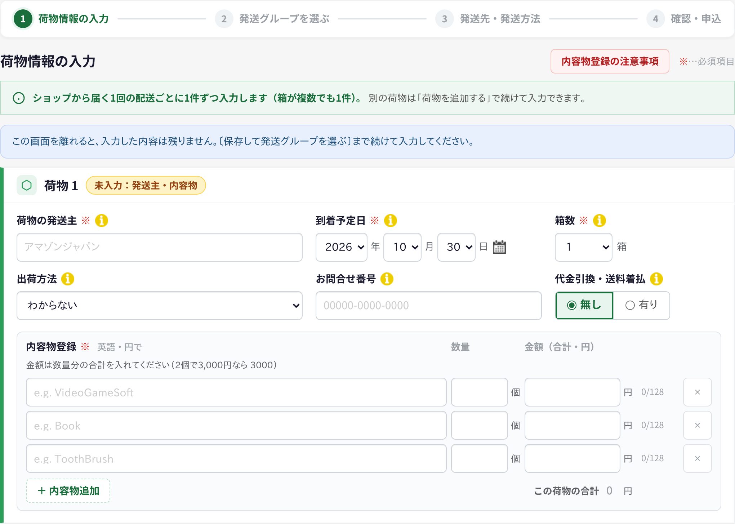The width and height of the screenshot is (735, 524).
Task: Click 内容物登録の注意事項 button
Action: (x=610, y=61)
